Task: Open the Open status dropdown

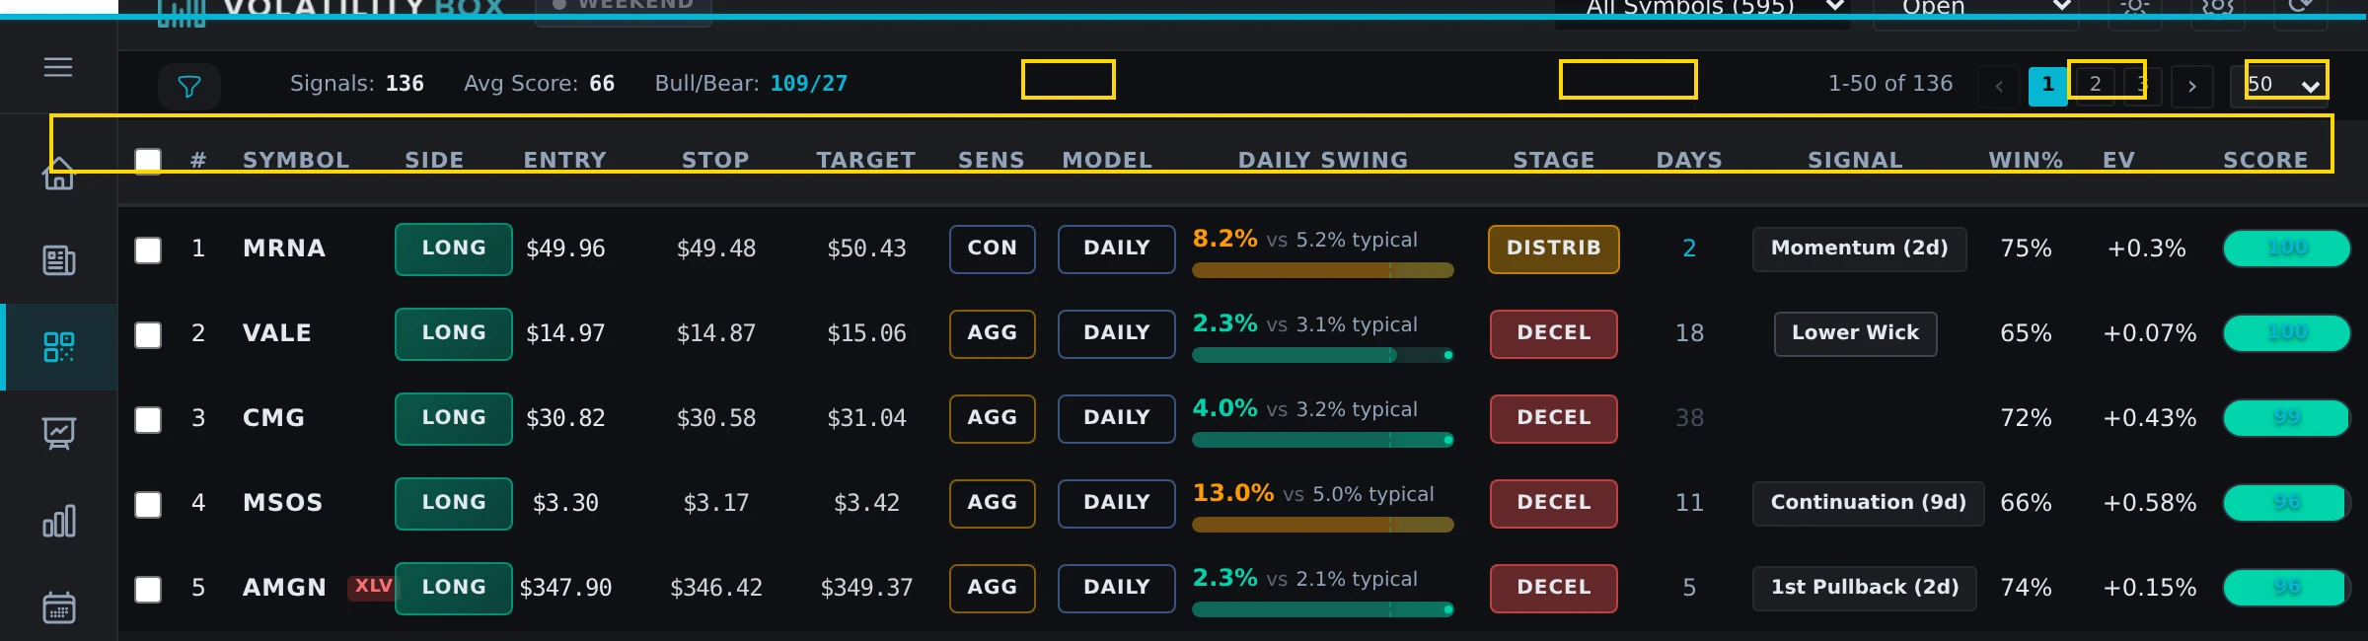Action: (1975, 10)
